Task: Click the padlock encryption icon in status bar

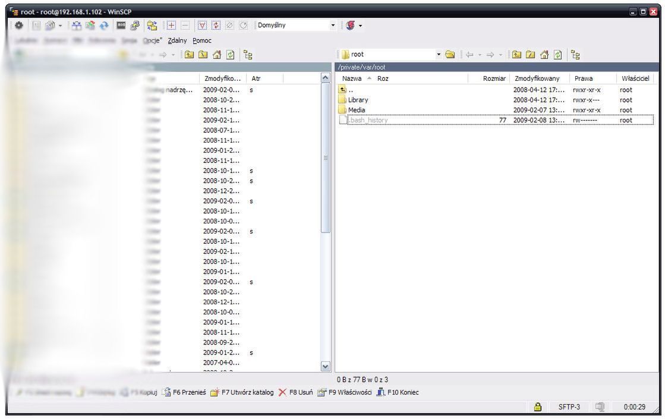Action: point(538,407)
